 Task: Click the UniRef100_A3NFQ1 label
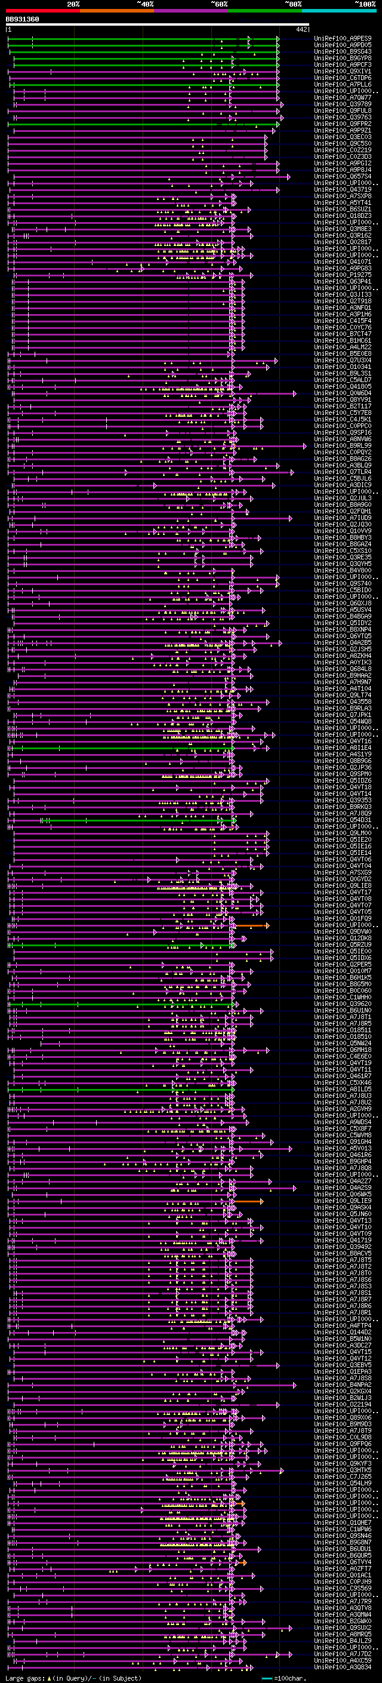[x=343, y=307]
